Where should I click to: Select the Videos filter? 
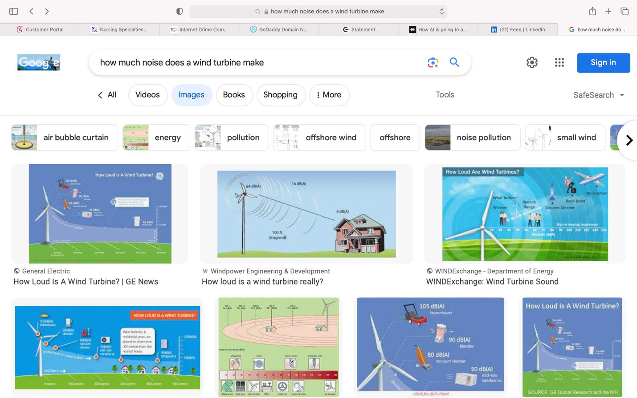[x=147, y=95]
